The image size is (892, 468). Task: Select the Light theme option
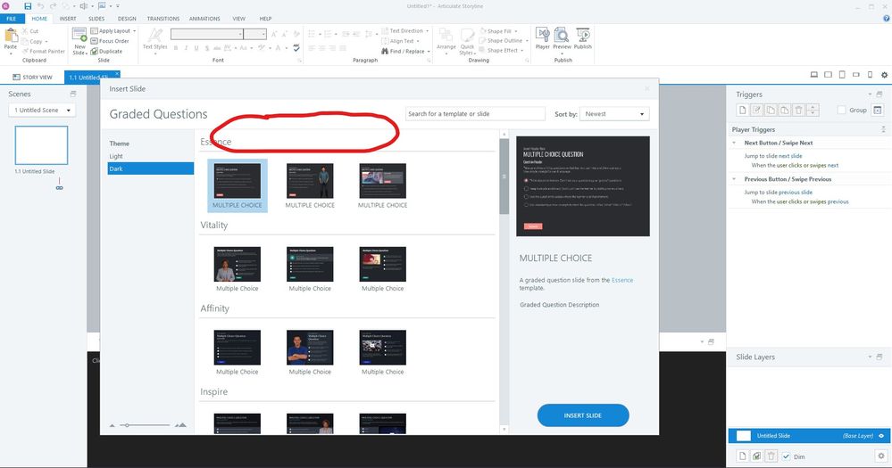[x=117, y=156]
